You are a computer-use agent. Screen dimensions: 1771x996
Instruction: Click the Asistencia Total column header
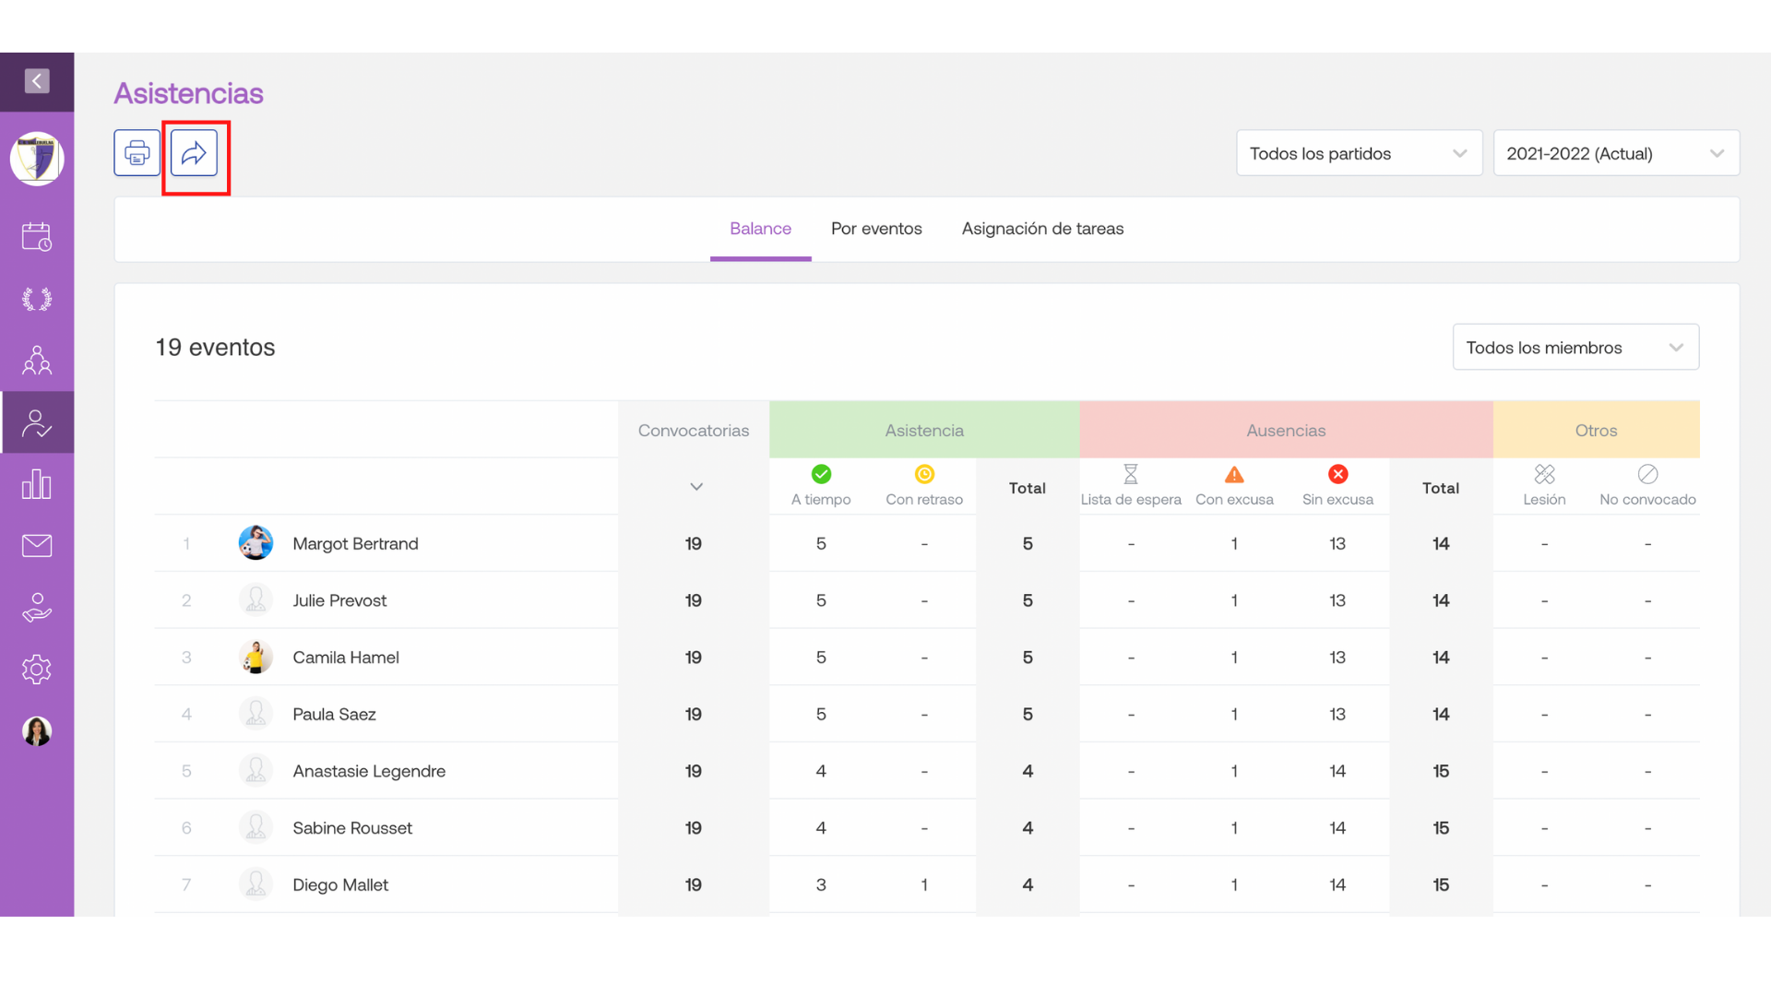click(1028, 488)
